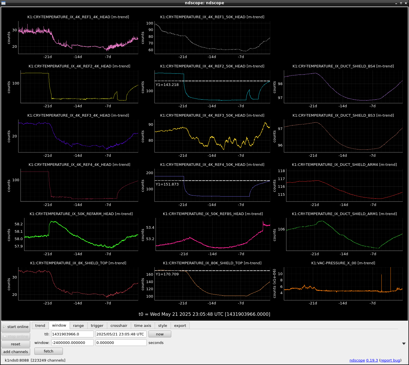Switch to the trend tab
Viewport: 409px width, 365px height.
40,325
